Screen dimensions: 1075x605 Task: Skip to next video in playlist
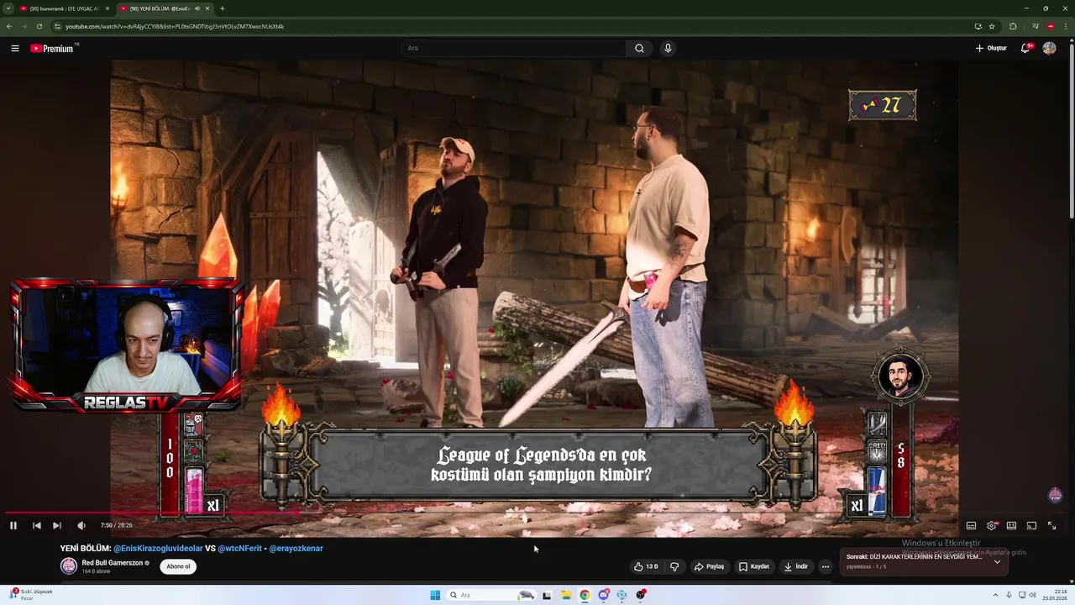point(57,525)
